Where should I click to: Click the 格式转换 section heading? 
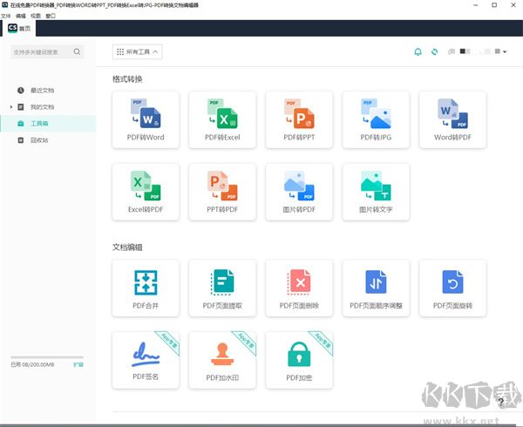127,79
